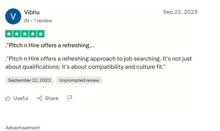Flag this review with the flag icon
The height and width of the screenshot is (131, 220).
pos(70,98)
